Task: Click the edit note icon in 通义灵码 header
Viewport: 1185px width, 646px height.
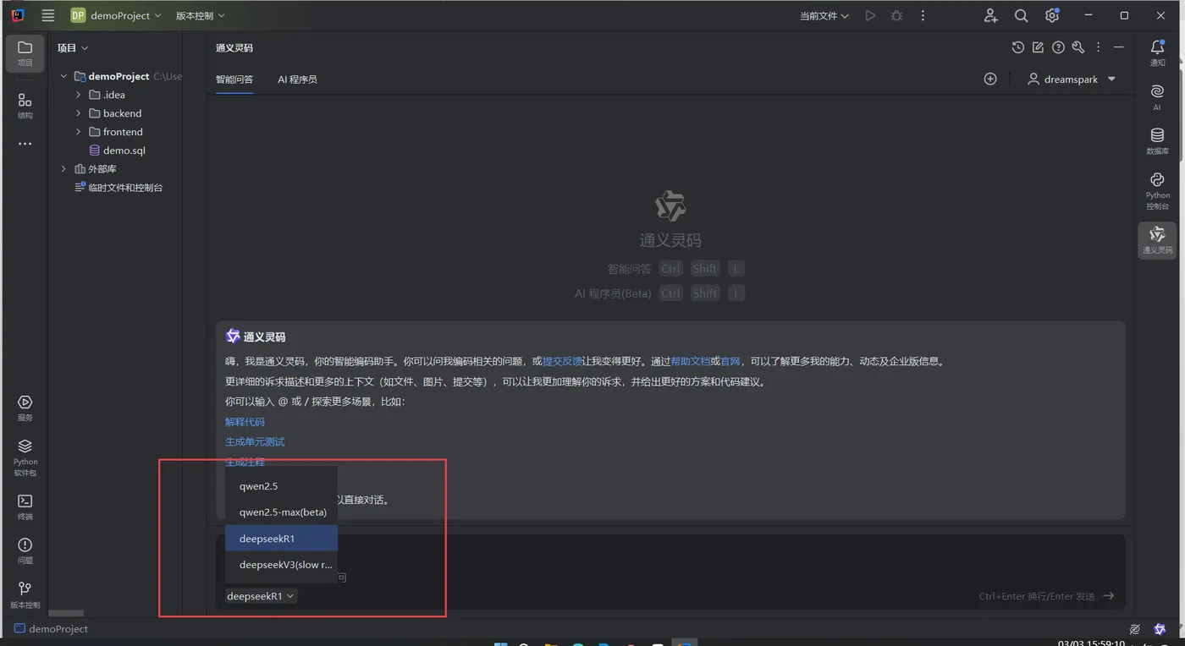Action: tap(1038, 47)
